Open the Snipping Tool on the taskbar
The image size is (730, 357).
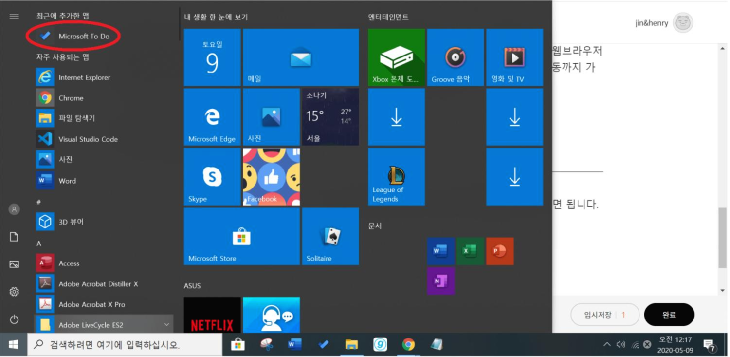pyautogui.click(x=266, y=345)
